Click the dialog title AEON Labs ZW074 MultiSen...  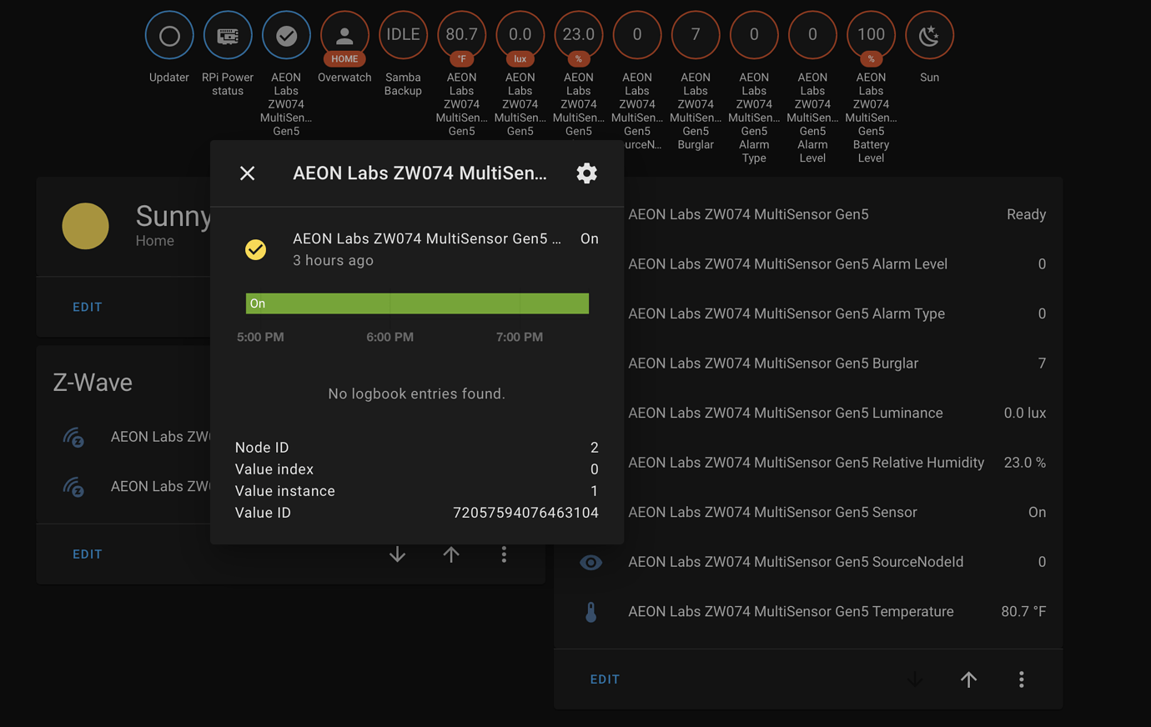[420, 173]
